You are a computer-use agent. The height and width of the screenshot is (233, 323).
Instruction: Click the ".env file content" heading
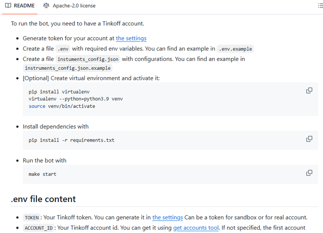(43, 199)
